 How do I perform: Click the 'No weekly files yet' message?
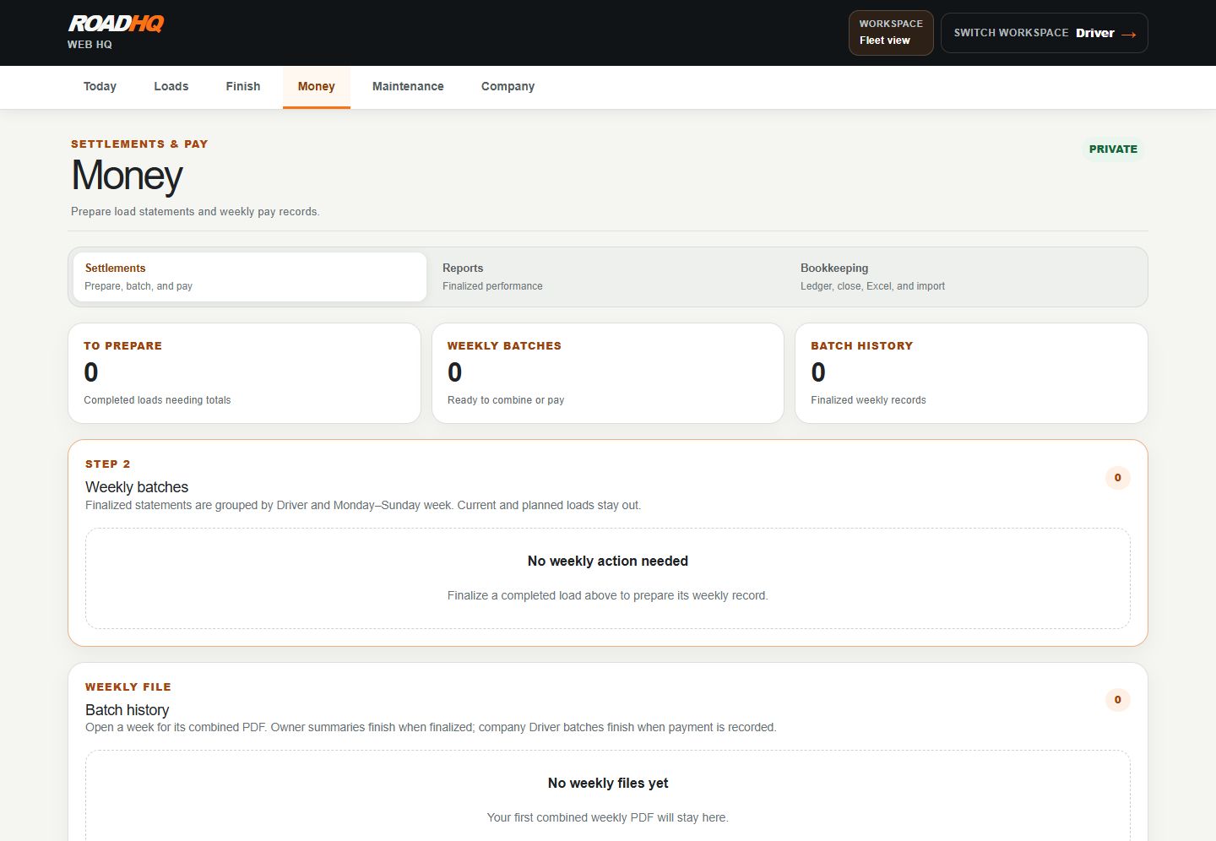coord(608,784)
